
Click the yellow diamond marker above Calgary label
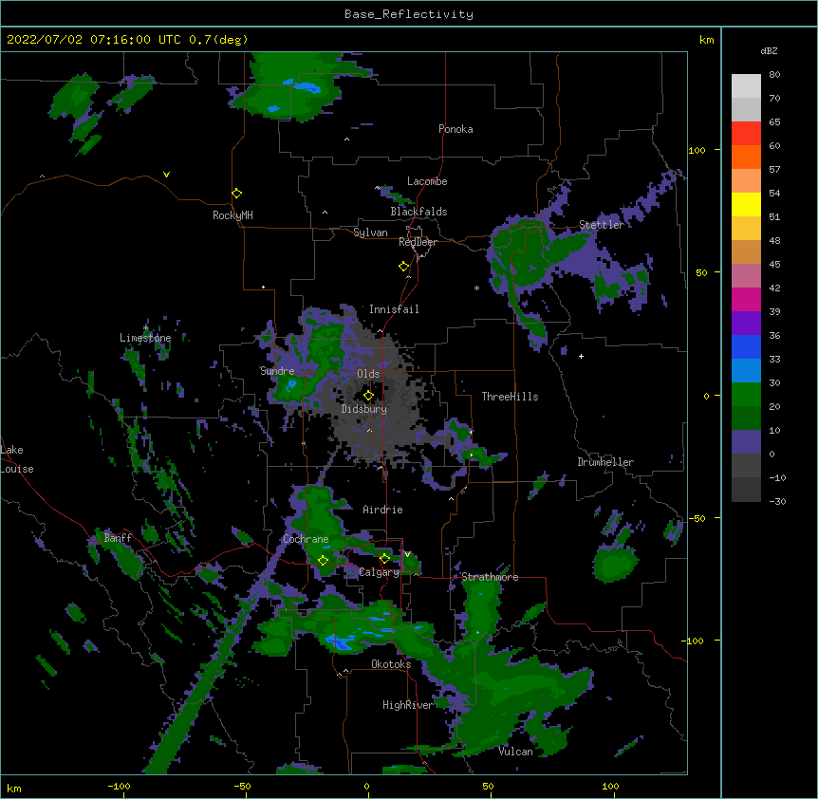[x=384, y=559]
